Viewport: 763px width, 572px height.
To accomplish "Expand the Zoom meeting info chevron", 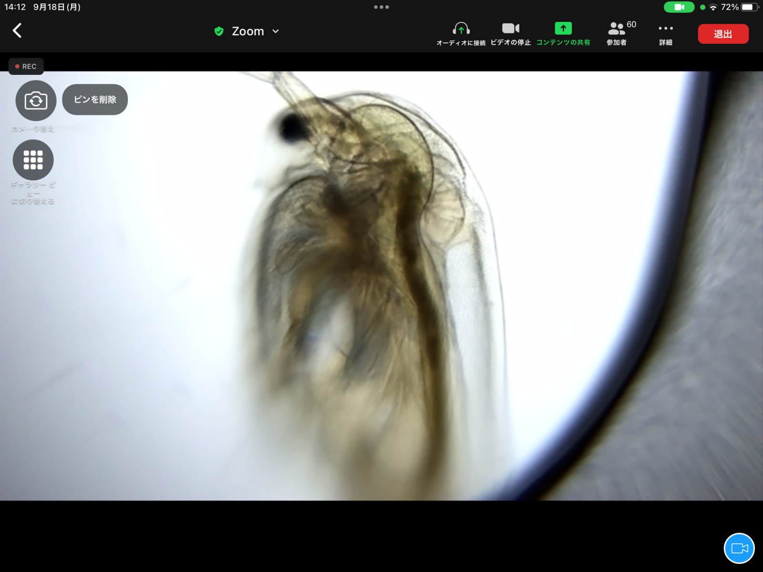I will 276,31.
